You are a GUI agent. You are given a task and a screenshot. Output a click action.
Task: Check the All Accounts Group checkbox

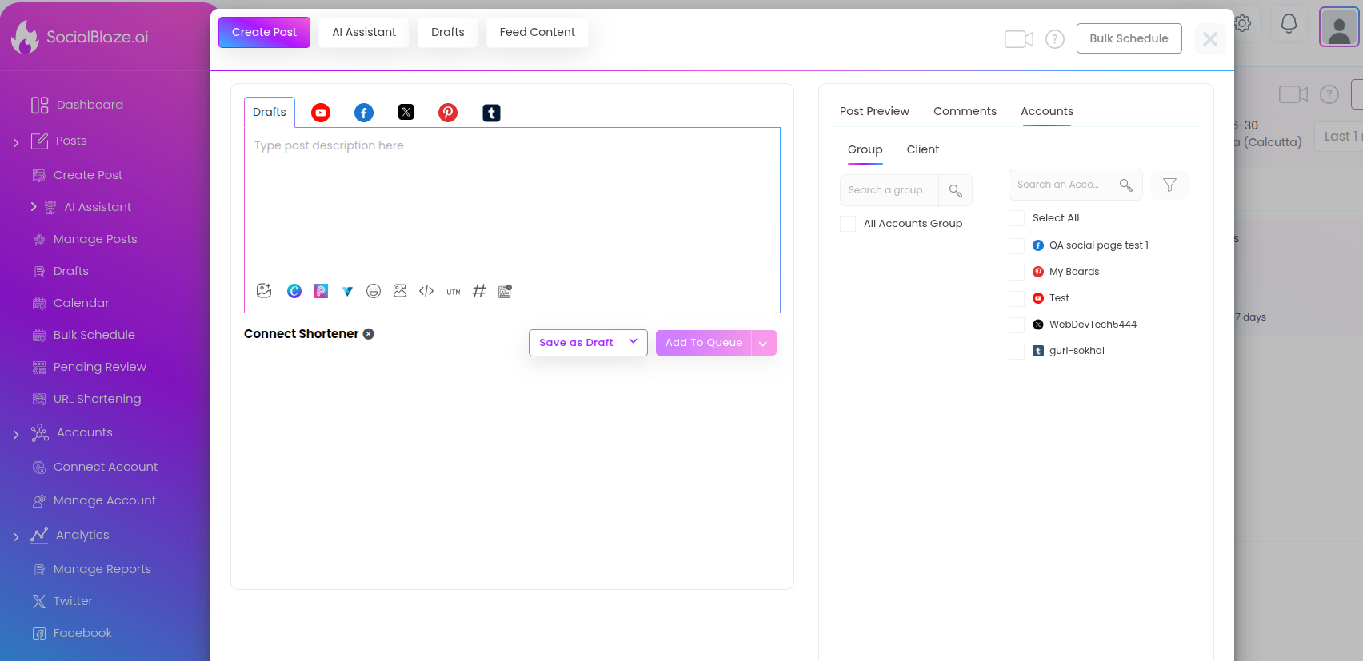(848, 224)
